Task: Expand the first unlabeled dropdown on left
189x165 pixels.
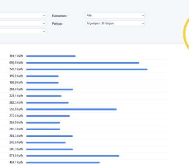Action: (23, 15)
